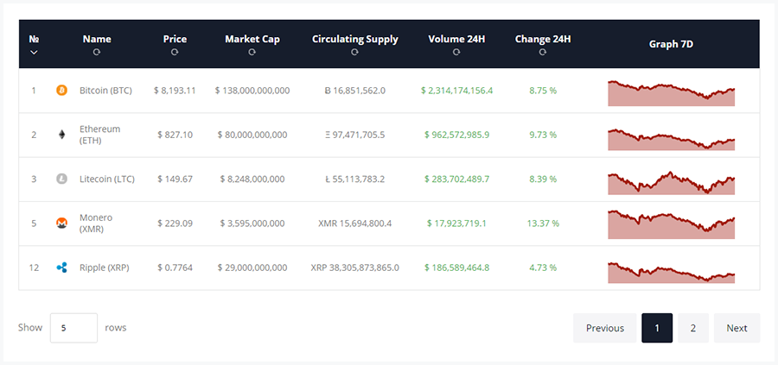Click the Graph 7D column header
Image resolution: width=778 pixels, height=365 pixels.
pyautogui.click(x=671, y=44)
